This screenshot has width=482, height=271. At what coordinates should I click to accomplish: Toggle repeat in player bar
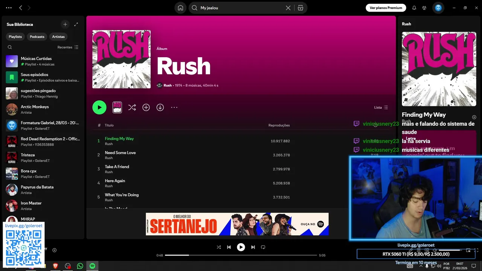[263, 247]
